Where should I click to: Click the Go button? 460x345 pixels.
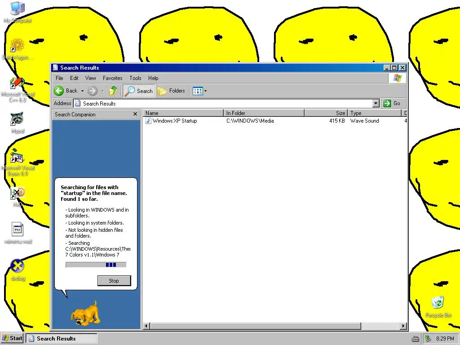[392, 103]
